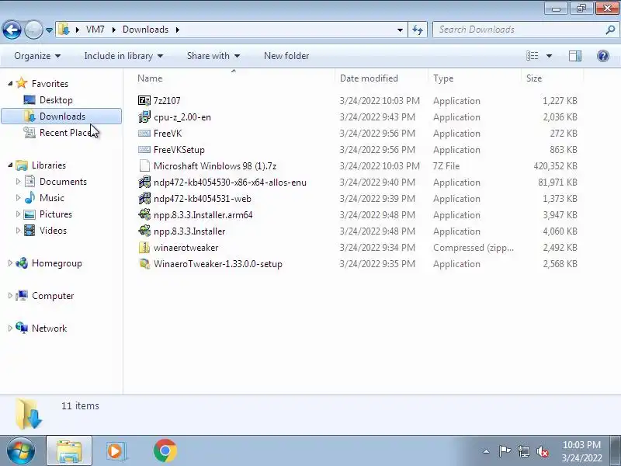Expand the Network node
The height and width of the screenshot is (466, 621).
pyautogui.click(x=10, y=328)
